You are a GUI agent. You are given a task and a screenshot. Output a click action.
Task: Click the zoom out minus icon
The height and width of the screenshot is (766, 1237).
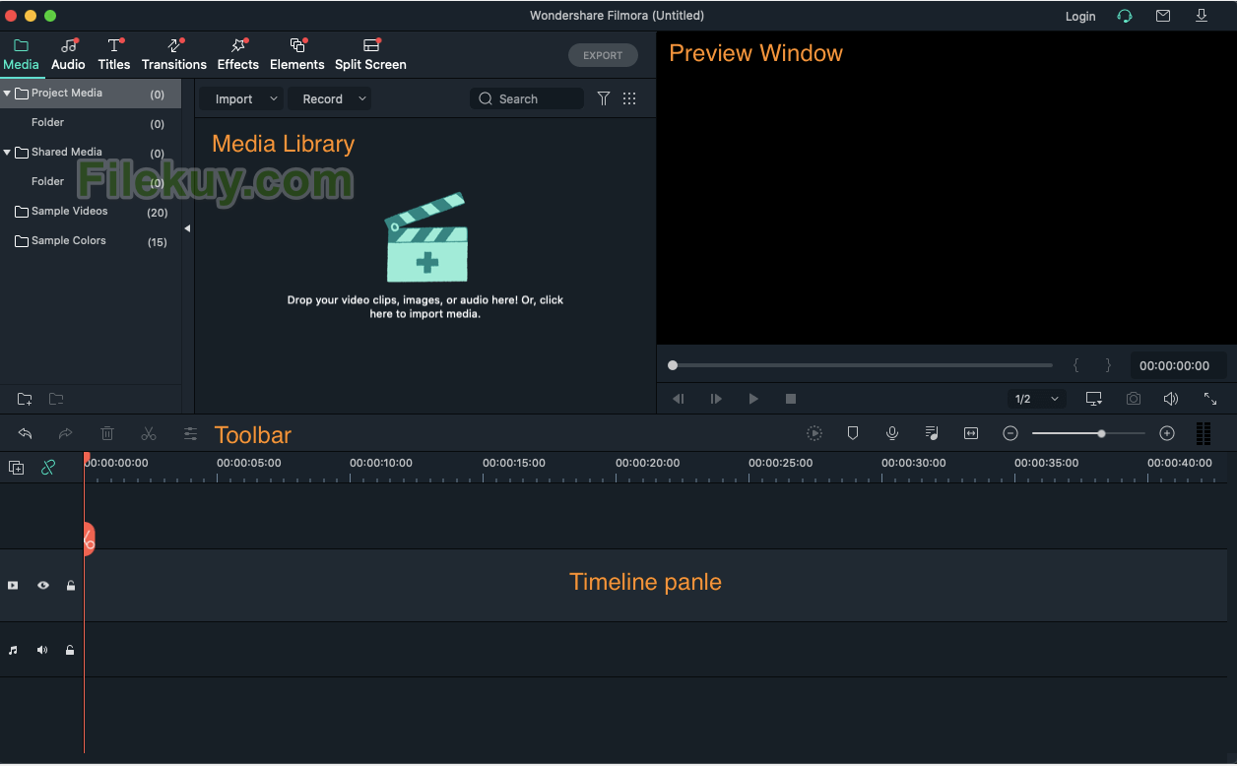(x=1010, y=433)
